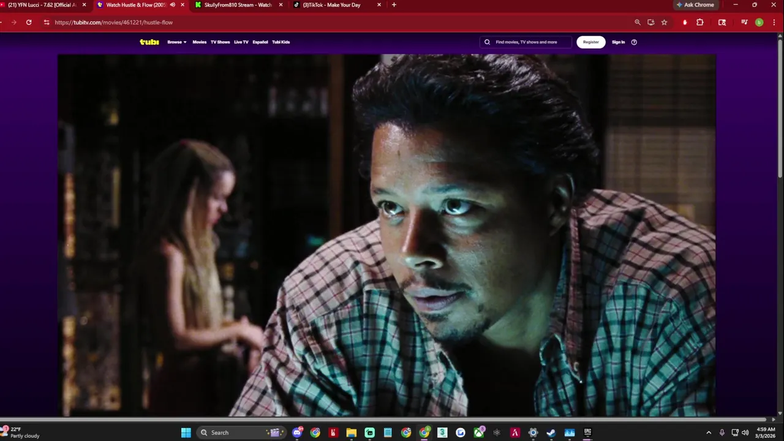Image resolution: width=784 pixels, height=441 pixels.
Task: Open the TV Shows menu item
Action: (221, 42)
